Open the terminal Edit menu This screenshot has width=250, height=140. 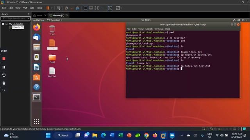click(134, 29)
